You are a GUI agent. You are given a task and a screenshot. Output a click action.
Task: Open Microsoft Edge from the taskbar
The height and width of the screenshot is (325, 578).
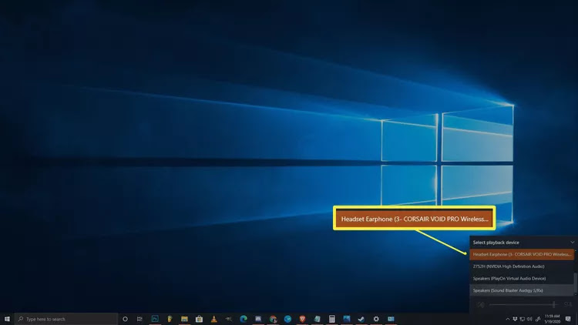tap(244, 319)
